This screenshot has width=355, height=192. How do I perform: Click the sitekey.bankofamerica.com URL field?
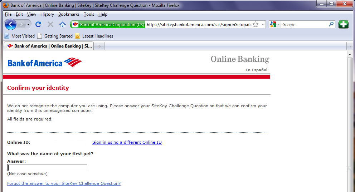tap(199, 24)
